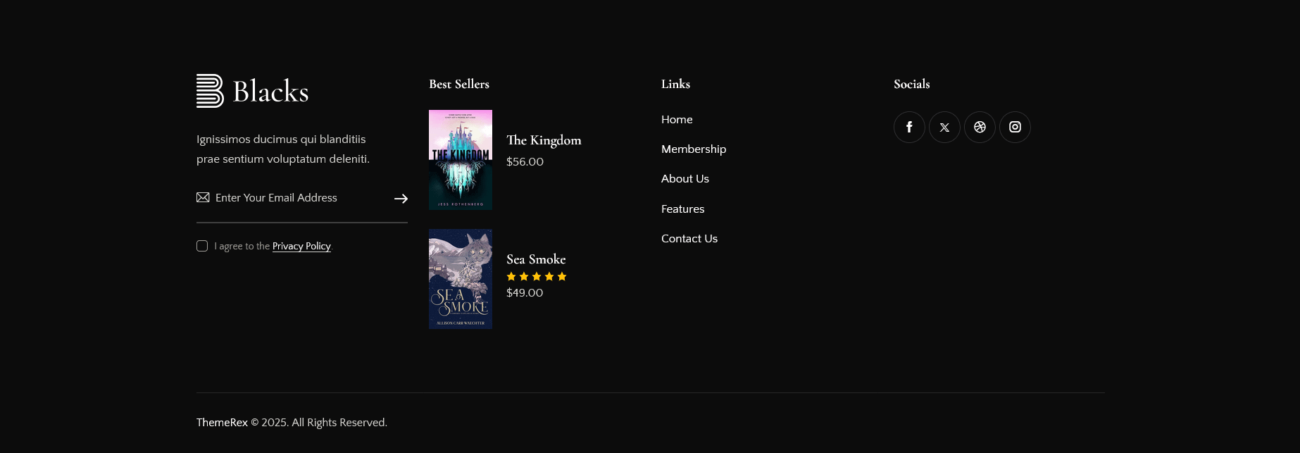Open the Contact Us link
Viewport: 1300px width, 453px height.
point(689,239)
